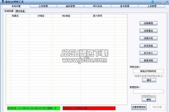
Task: Click the 查看进程 button
Action: [148, 61]
